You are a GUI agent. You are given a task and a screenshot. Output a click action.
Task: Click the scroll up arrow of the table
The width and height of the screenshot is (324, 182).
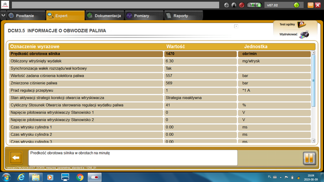[x=313, y=53]
